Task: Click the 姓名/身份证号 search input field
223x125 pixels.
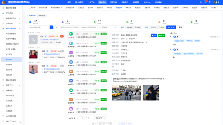Action: pyautogui.click(x=39, y=27)
